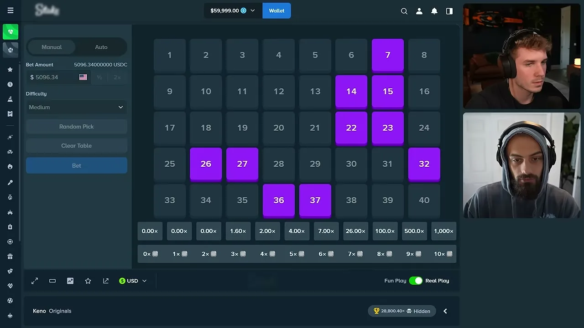This screenshot has width=584, height=328.
Task: Open the live stats chart icon
Action: click(x=70, y=281)
